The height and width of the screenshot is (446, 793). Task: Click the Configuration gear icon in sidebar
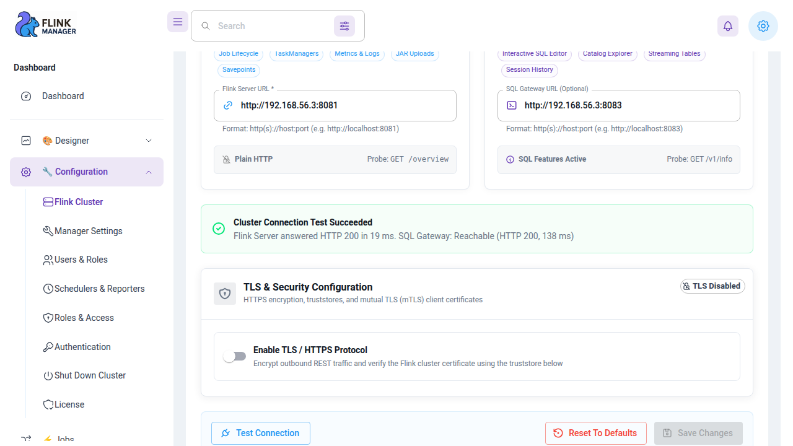pos(26,172)
